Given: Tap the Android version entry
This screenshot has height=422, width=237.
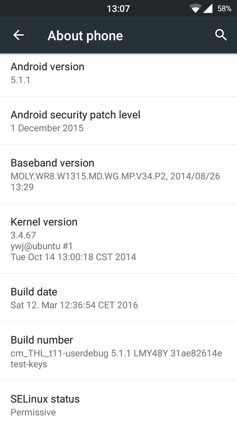Looking at the screenshot, I should [118, 73].
